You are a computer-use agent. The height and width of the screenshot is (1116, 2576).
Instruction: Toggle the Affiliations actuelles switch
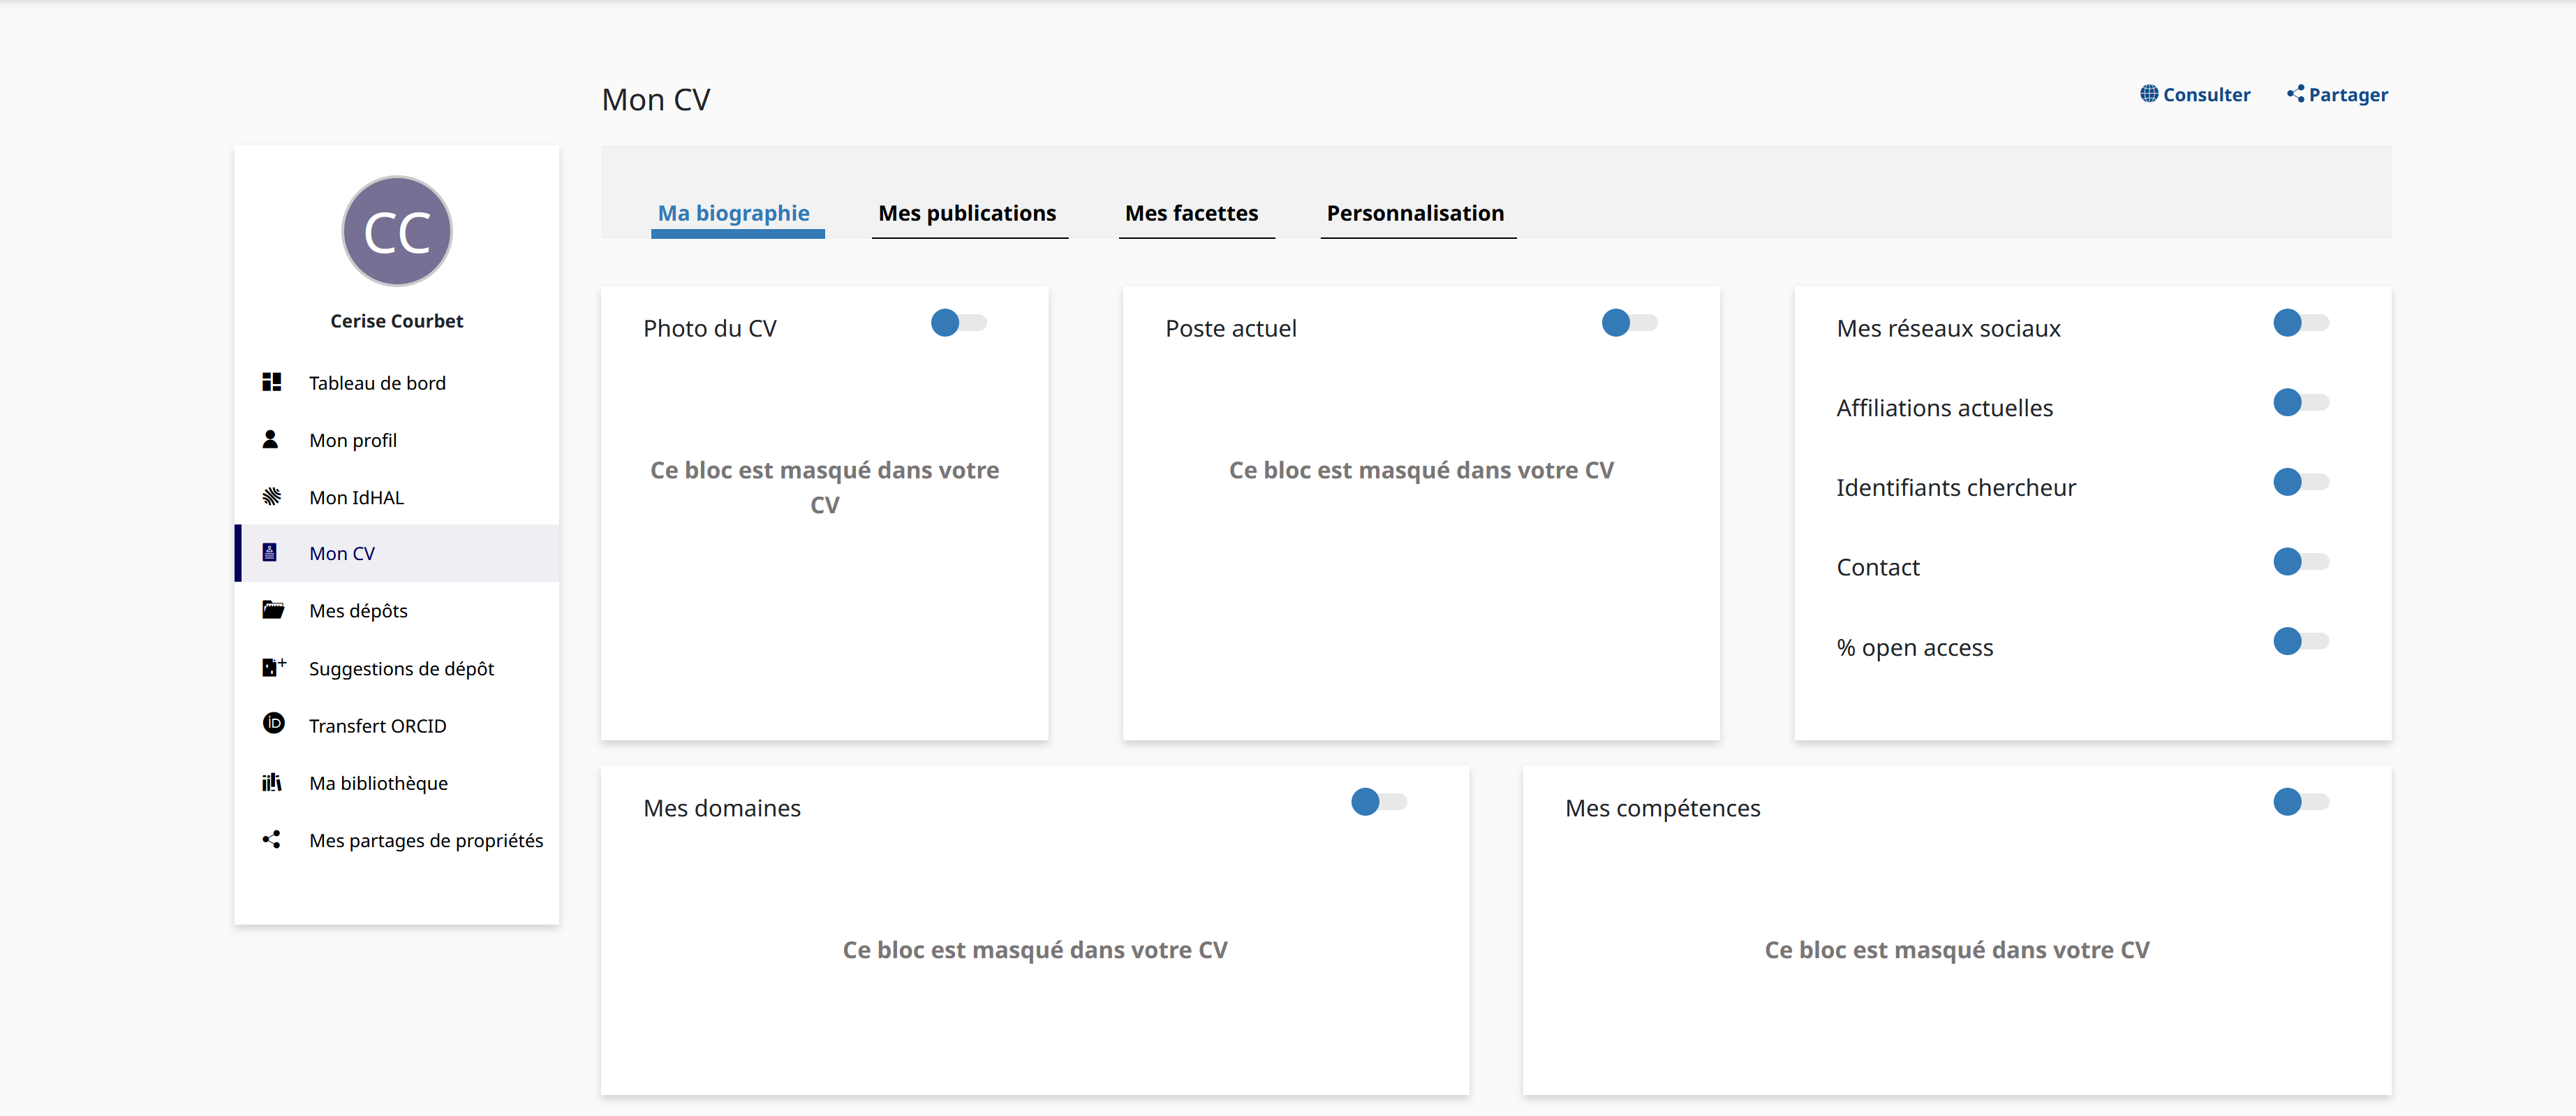click(2300, 402)
